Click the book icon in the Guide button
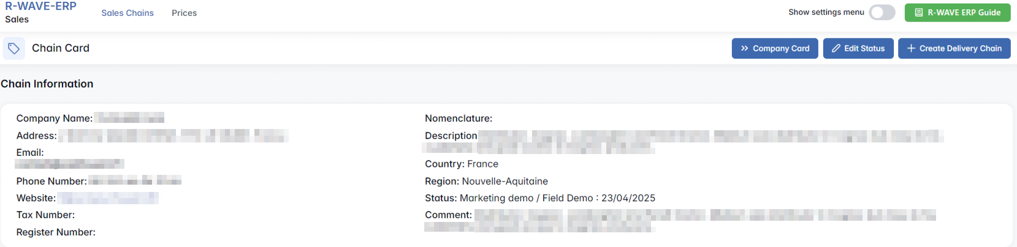The image size is (1017, 247). tap(918, 12)
